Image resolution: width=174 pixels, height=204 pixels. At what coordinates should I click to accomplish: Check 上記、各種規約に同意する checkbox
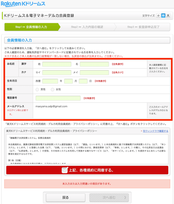65,170
